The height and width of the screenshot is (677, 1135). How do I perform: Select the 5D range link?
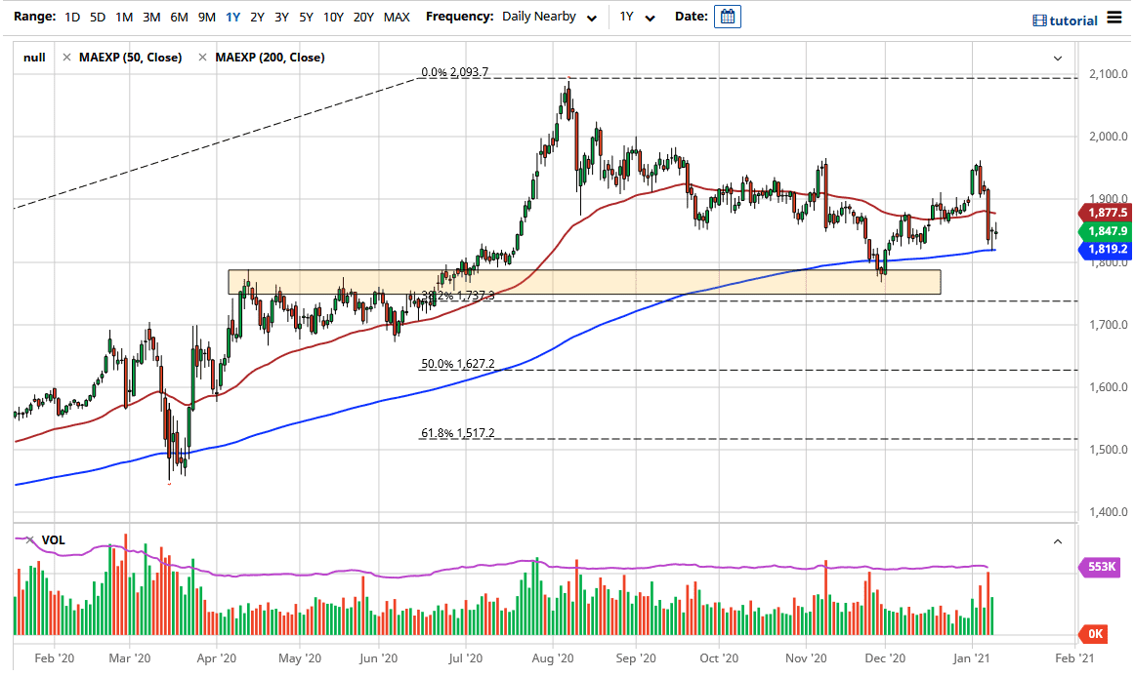(96, 17)
